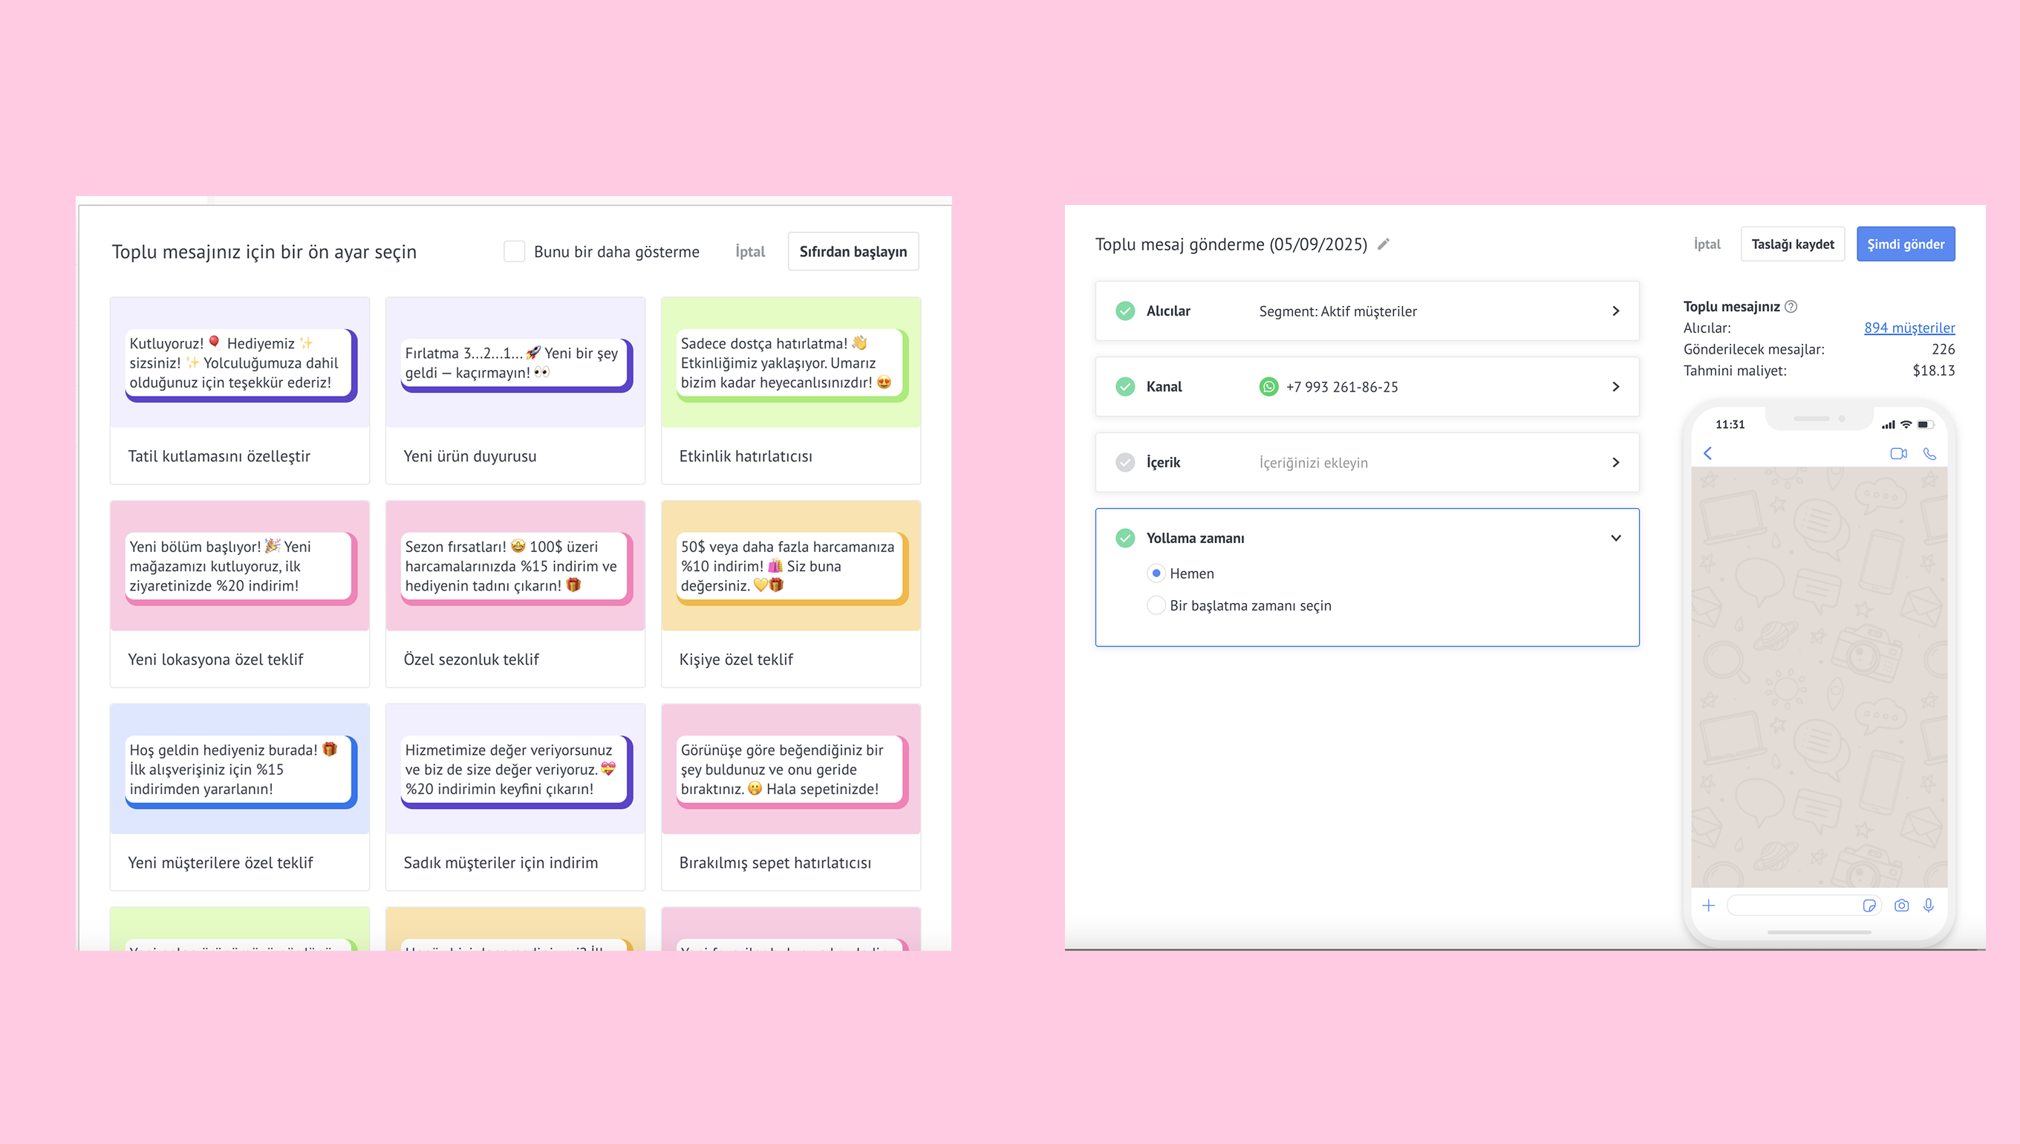Check the 'Bunu bir daha gösterme' checkbox

tap(515, 251)
